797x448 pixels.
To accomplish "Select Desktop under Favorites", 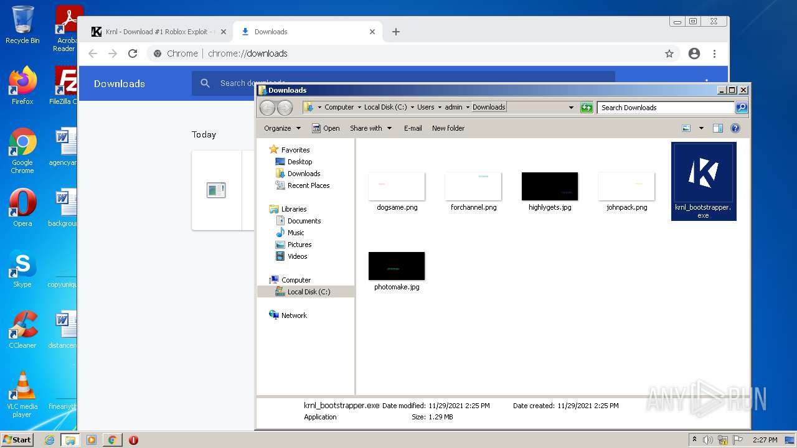I will click(299, 162).
